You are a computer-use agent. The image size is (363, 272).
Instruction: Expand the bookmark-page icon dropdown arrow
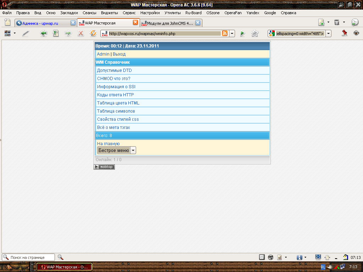(x=328, y=22)
